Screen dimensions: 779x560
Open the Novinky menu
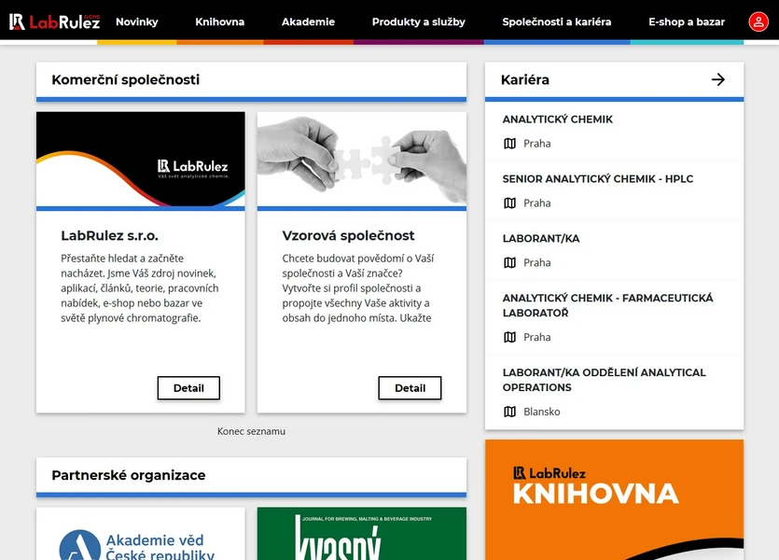(136, 21)
